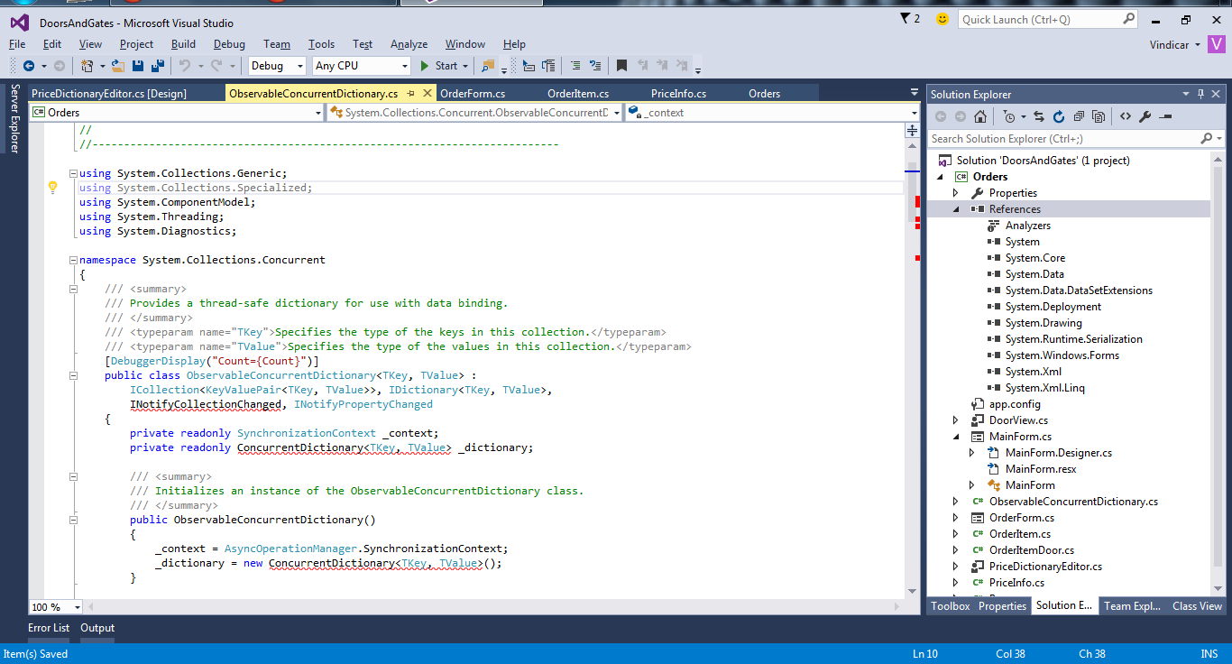
Task: Start debugging with the green Start button
Action: (x=439, y=66)
